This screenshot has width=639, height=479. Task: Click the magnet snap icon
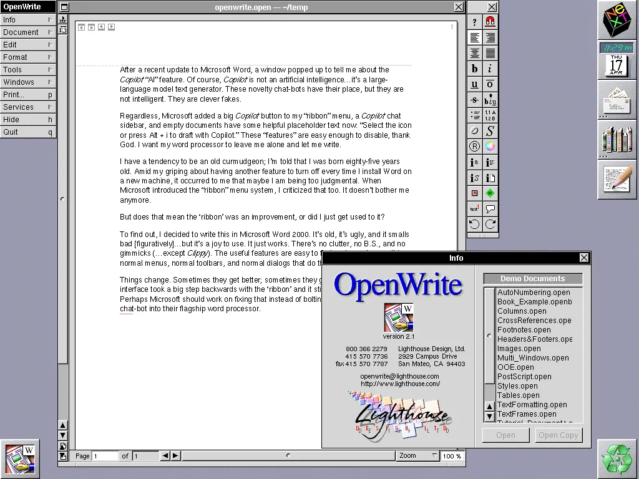[x=490, y=22]
